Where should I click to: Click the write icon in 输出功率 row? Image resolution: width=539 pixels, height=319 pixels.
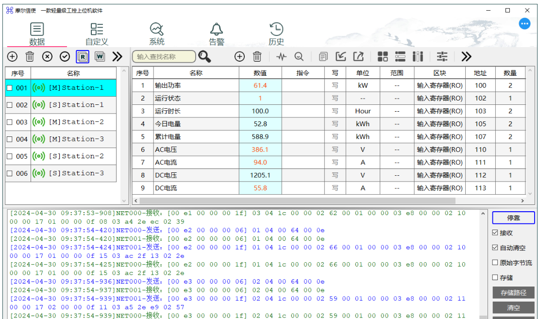pos(335,85)
